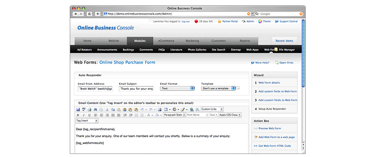Open Find and Replace binoculars icon
This screenshot has height=157, width=375.
pos(95,109)
